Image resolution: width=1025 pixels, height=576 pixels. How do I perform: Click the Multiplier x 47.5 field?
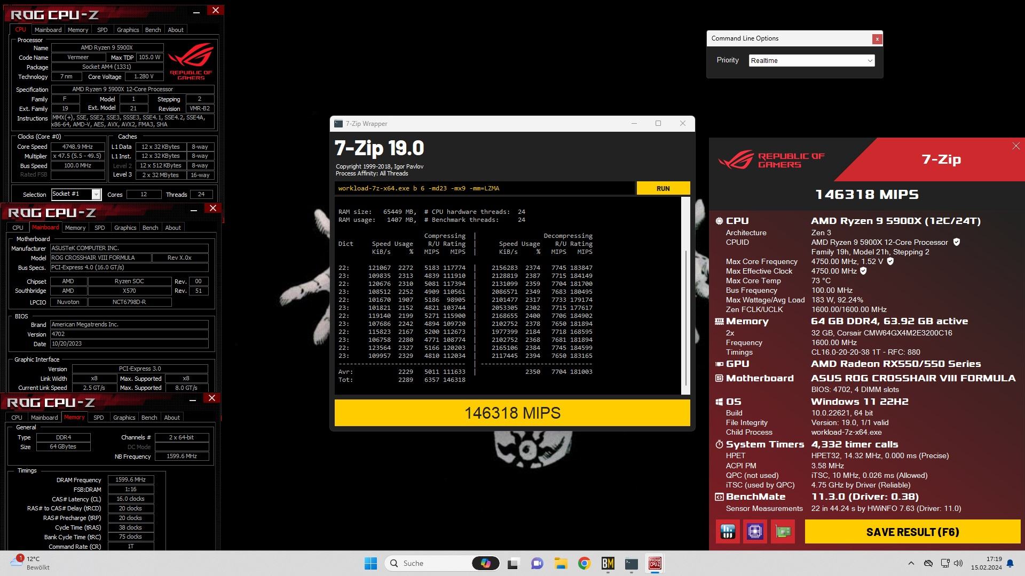pyautogui.click(x=77, y=156)
